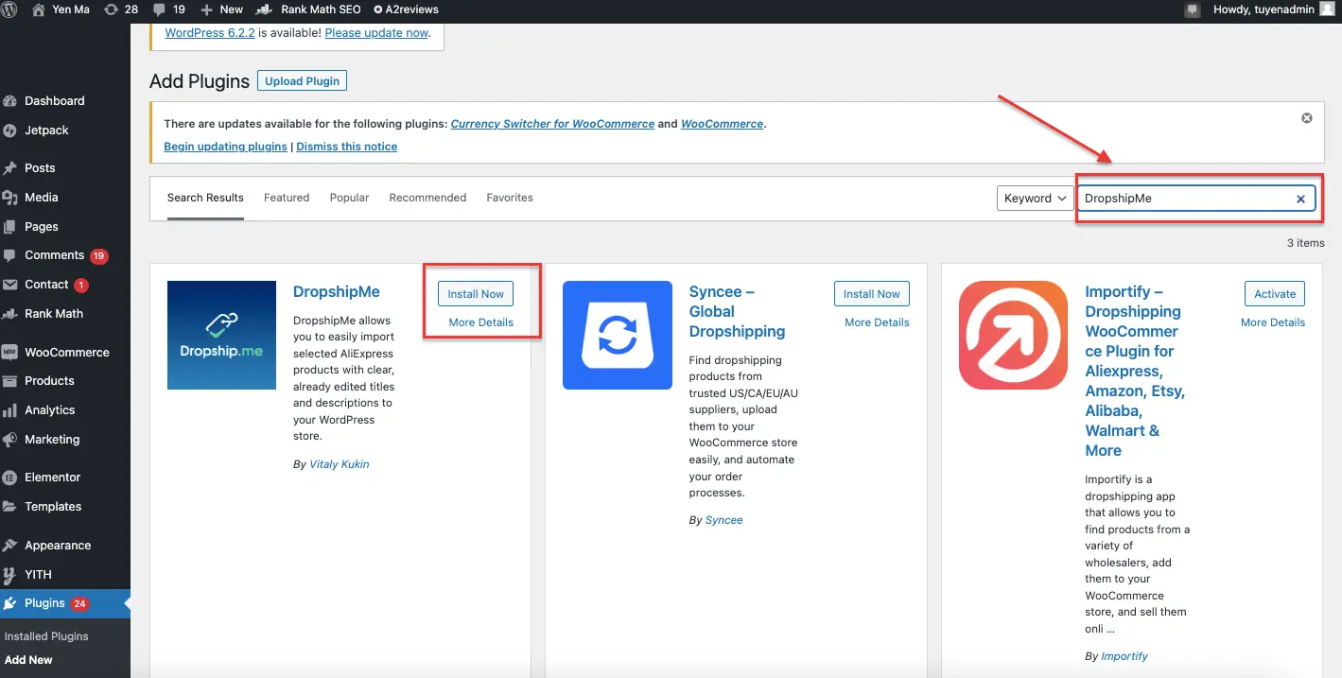
Task: Click the Importify plugin logo
Action: (x=1013, y=336)
